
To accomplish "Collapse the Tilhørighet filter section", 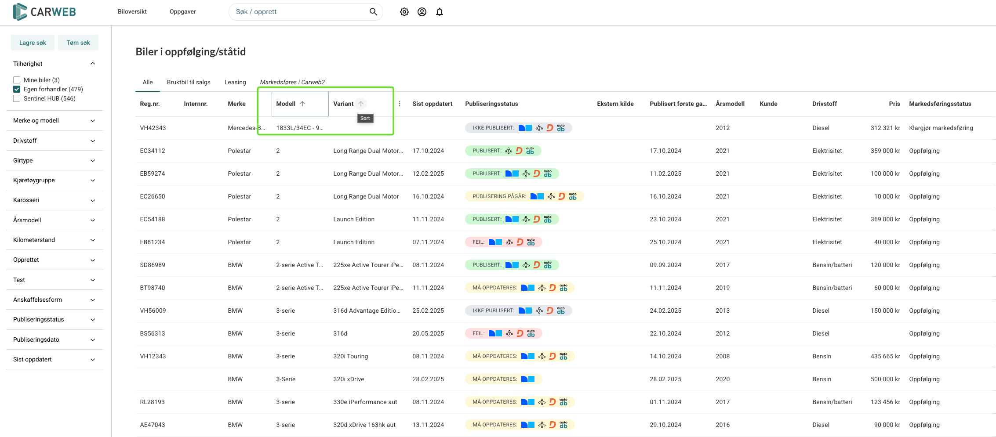I will click(x=93, y=64).
